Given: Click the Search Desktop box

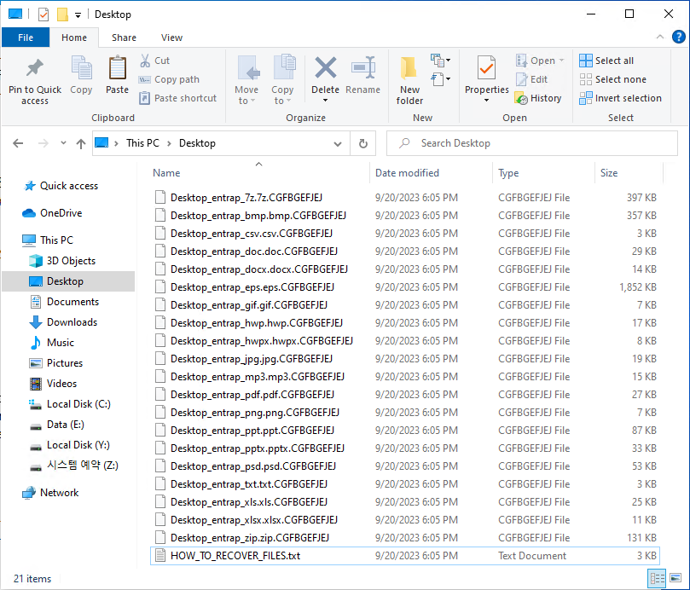Looking at the screenshot, I should point(532,143).
